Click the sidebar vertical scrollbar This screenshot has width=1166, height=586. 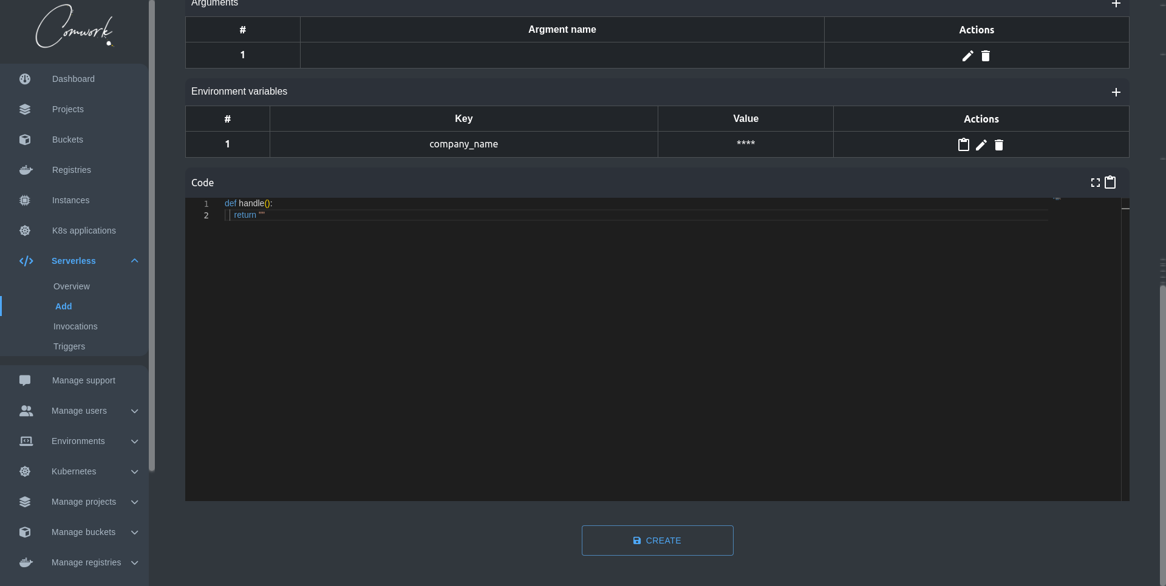point(152,235)
